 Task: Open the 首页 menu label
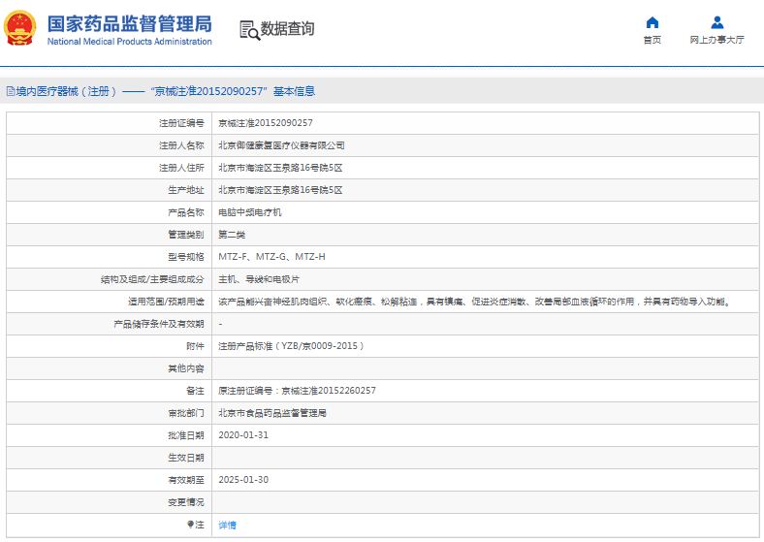[x=653, y=41]
